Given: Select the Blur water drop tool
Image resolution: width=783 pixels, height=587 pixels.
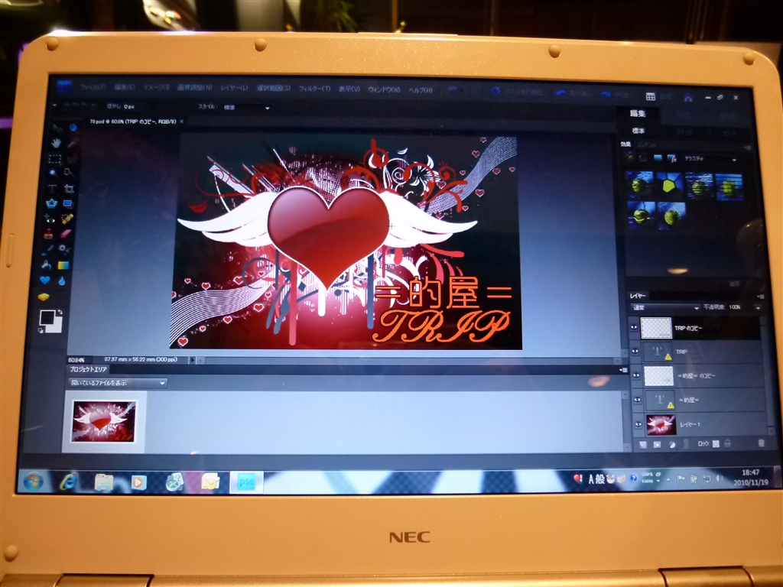Looking at the screenshot, I should click(61, 281).
